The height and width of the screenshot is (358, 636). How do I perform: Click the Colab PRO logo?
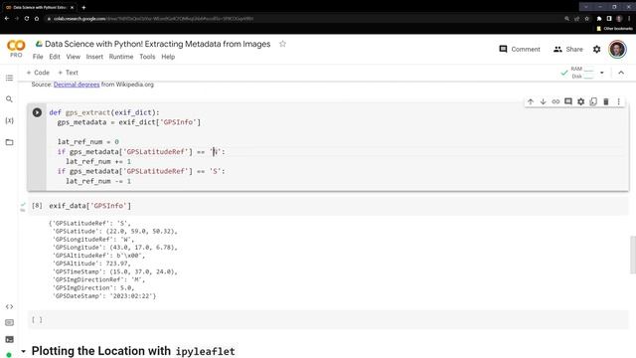pyautogui.click(x=16, y=49)
